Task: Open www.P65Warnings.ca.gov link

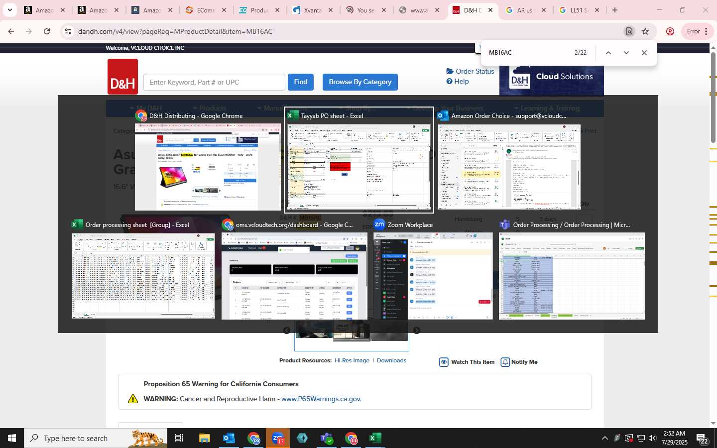Action: tap(321, 399)
